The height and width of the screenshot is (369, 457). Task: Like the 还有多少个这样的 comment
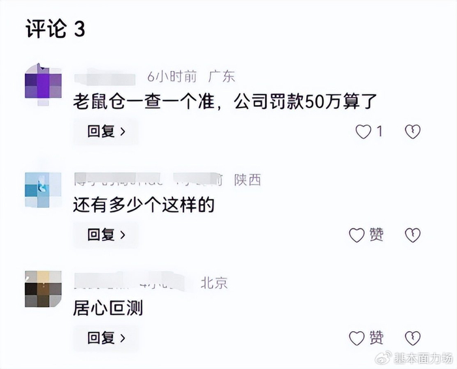coord(357,235)
